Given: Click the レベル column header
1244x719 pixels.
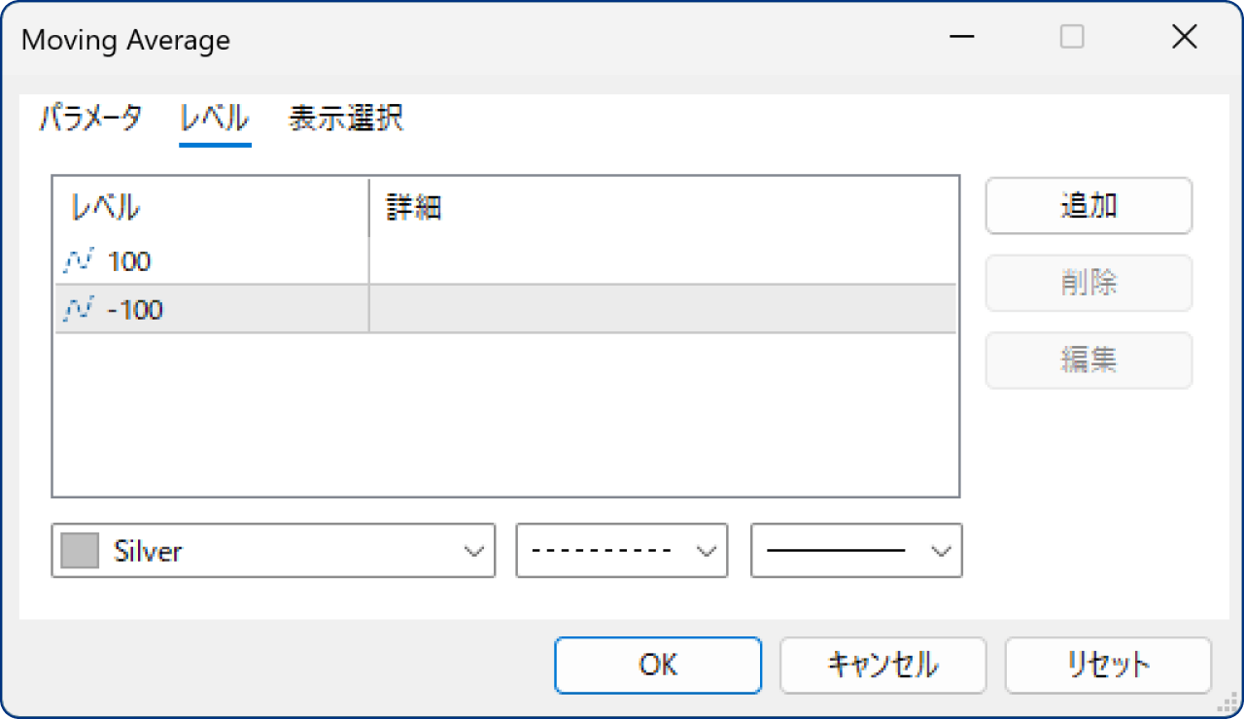Looking at the screenshot, I should (x=104, y=207).
